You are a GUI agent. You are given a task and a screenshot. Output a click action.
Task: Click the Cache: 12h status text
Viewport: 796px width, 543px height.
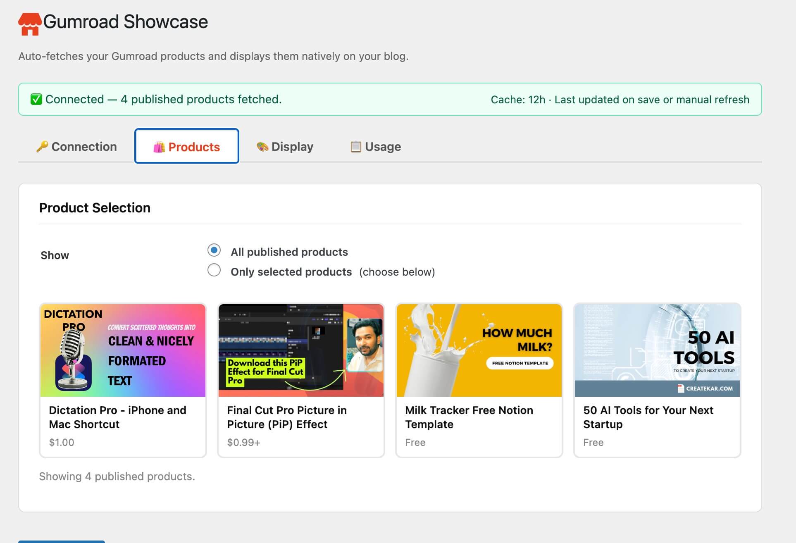[620, 100]
